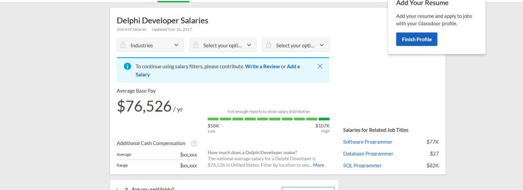Viewport: 523px width, 190px height.
Task: Click the lock icon in the middle filter
Action: click(x=196, y=45)
